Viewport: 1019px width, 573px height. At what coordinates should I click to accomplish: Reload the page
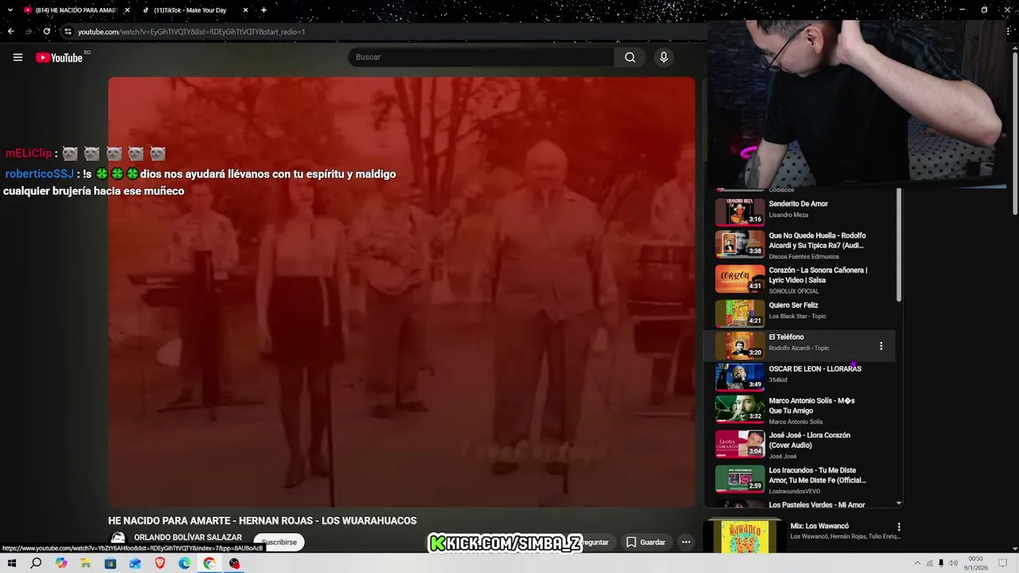[47, 31]
